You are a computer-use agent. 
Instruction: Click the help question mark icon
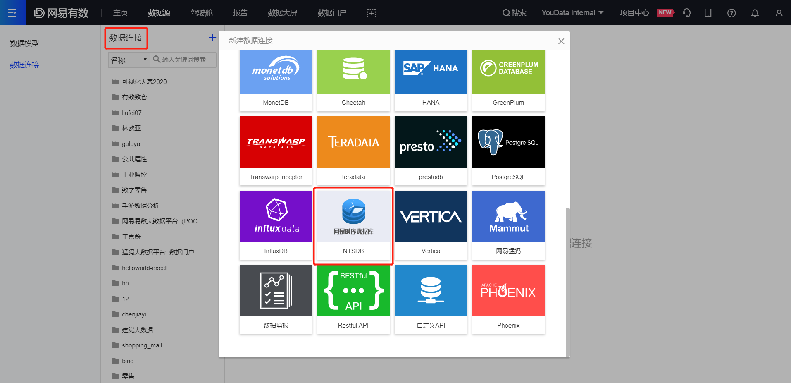pos(731,13)
